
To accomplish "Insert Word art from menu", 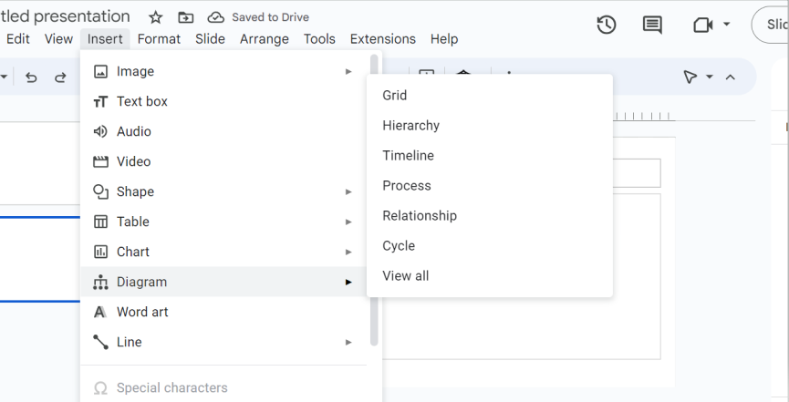I will [142, 312].
